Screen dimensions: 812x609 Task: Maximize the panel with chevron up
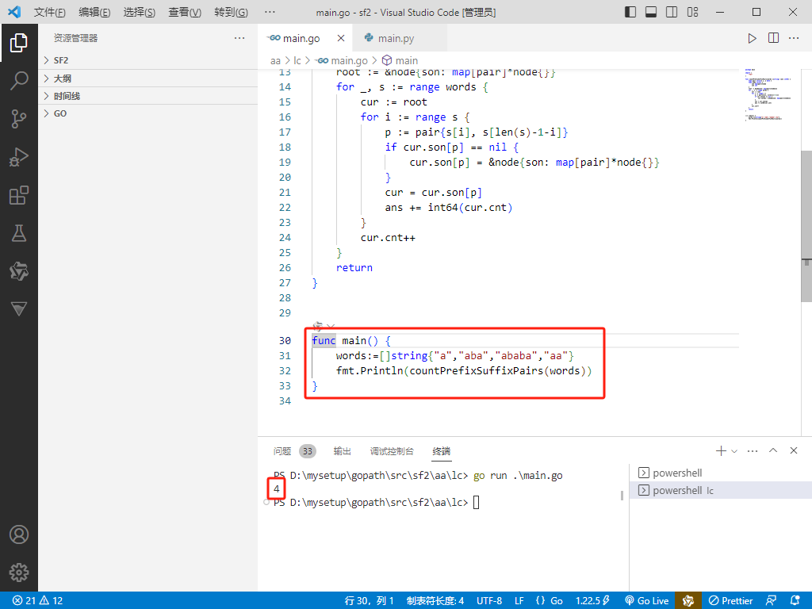click(x=772, y=450)
